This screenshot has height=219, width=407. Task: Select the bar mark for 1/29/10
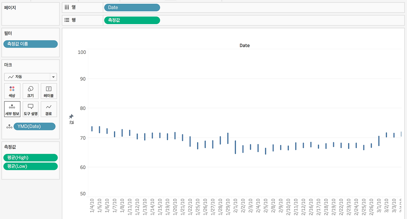(228, 138)
